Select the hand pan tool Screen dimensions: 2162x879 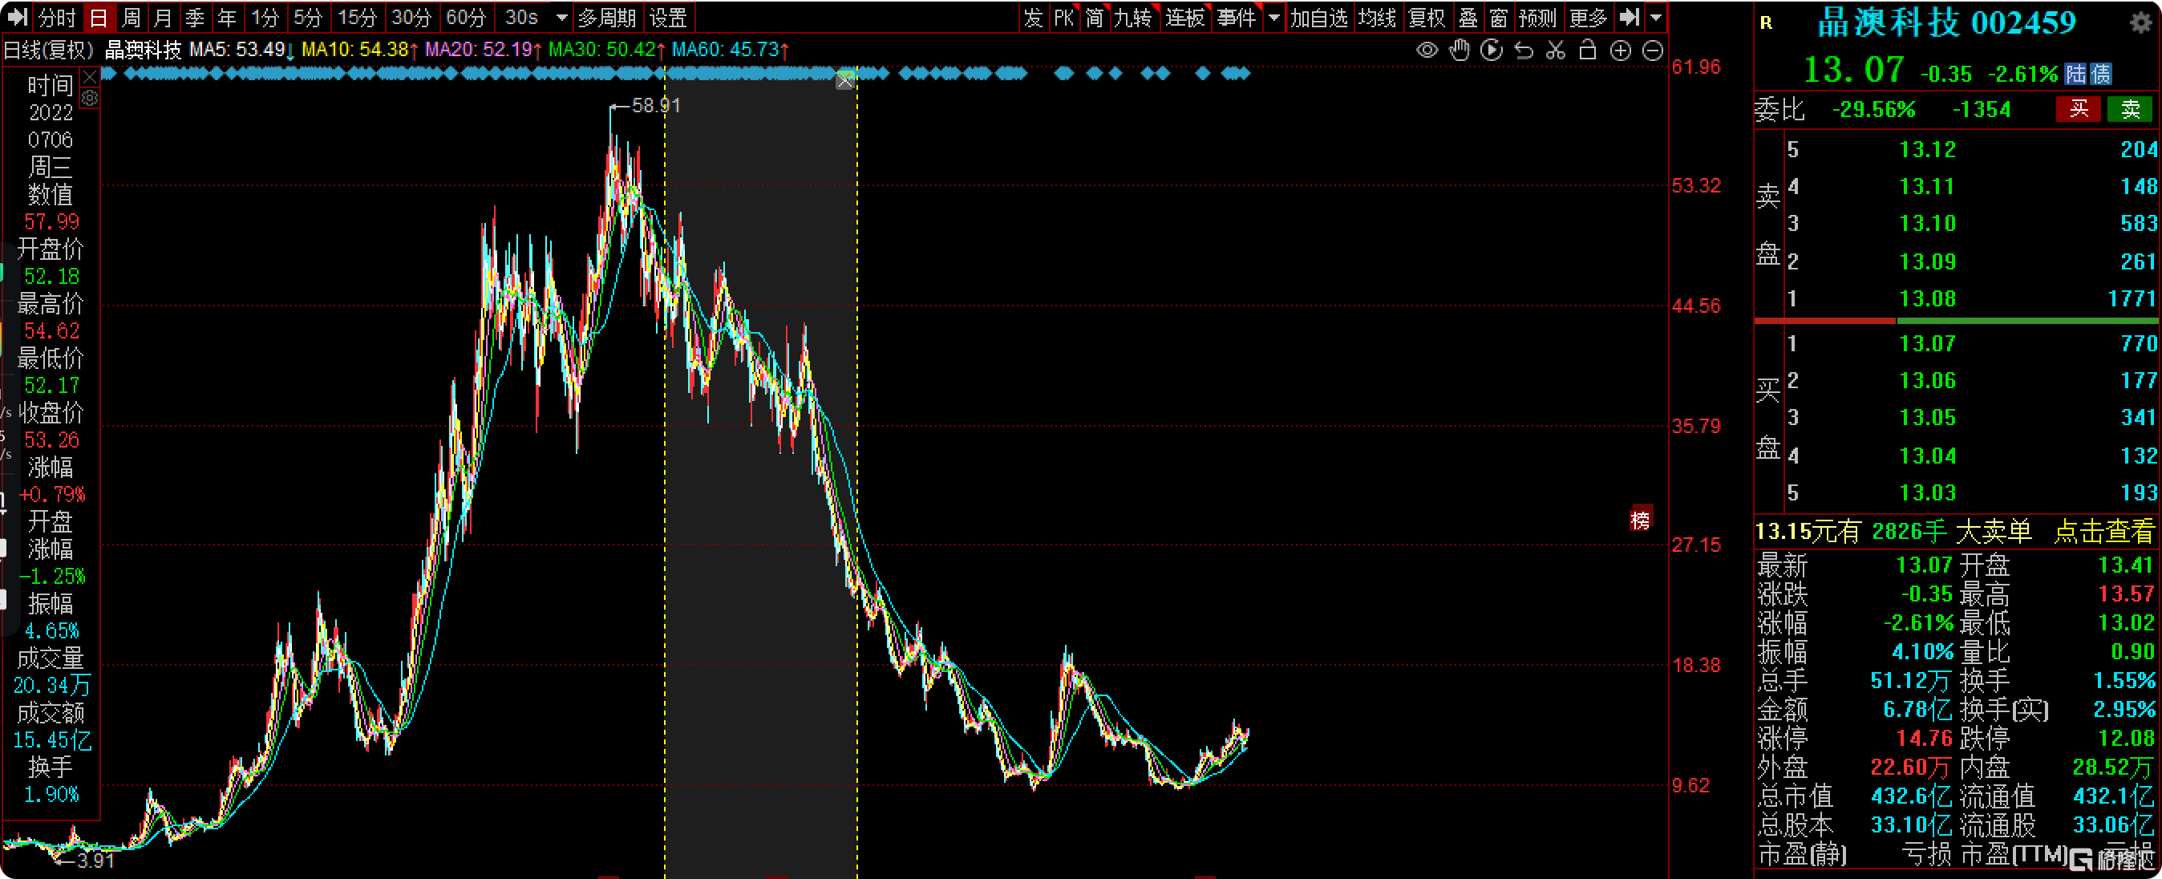(1460, 51)
